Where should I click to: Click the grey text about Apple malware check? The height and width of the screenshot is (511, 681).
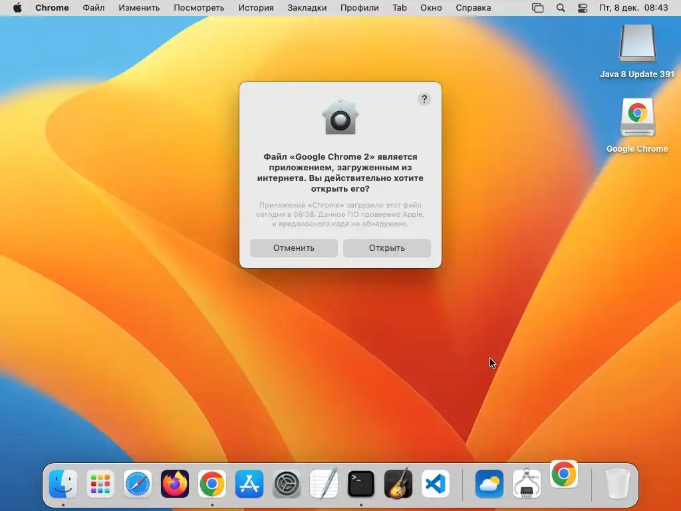point(340,214)
